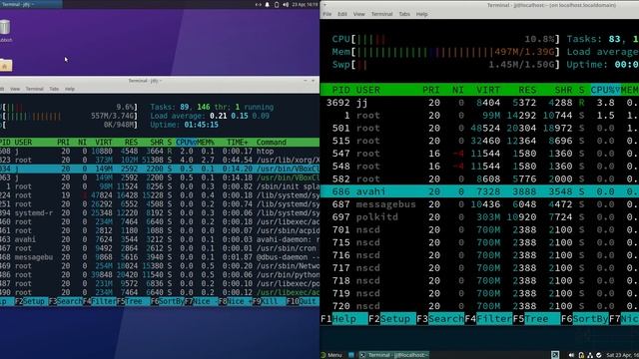639x359 pixels.
Task: Open the clock showing 23 Apr in top panel
Action: click(x=305, y=4)
